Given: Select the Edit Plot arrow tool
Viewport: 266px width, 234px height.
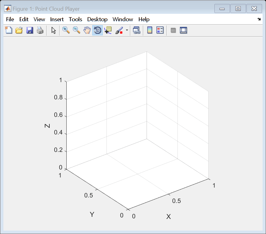Looking at the screenshot, I should pos(54,30).
